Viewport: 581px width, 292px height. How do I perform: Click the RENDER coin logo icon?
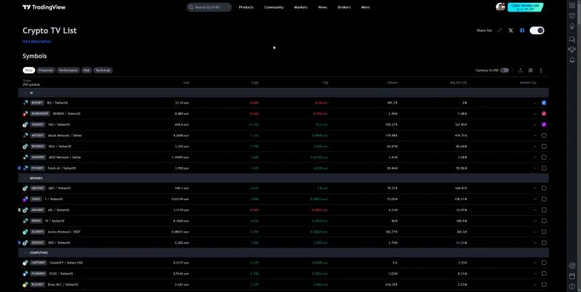pos(25,114)
